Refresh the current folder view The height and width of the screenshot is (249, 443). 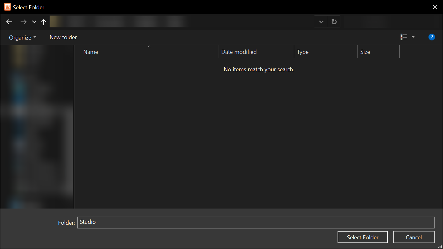(x=334, y=21)
